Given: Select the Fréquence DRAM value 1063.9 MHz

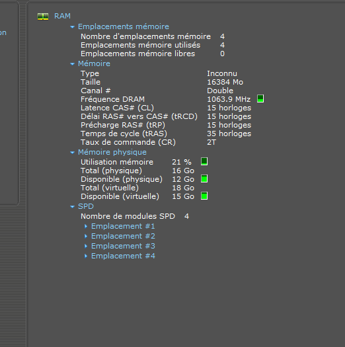Looking at the screenshot, I should tap(229, 99).
